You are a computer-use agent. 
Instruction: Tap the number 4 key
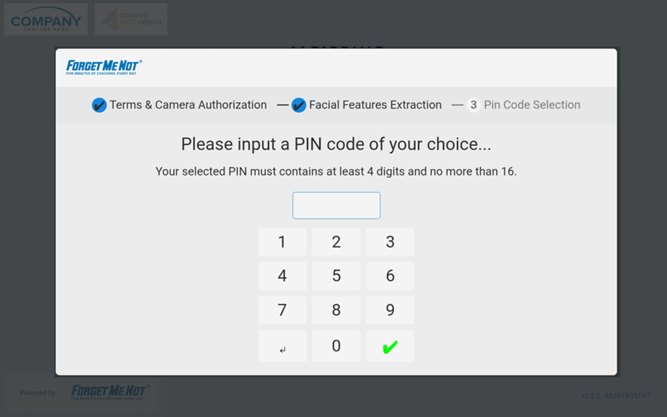282,276
